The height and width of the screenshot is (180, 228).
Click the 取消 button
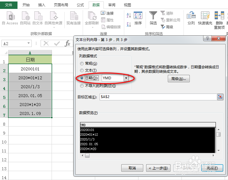tap(132, 168)
